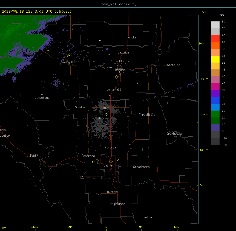Click the -100 tick on the bottom axis
Screen dimensions: 236x231
point(34,227)
